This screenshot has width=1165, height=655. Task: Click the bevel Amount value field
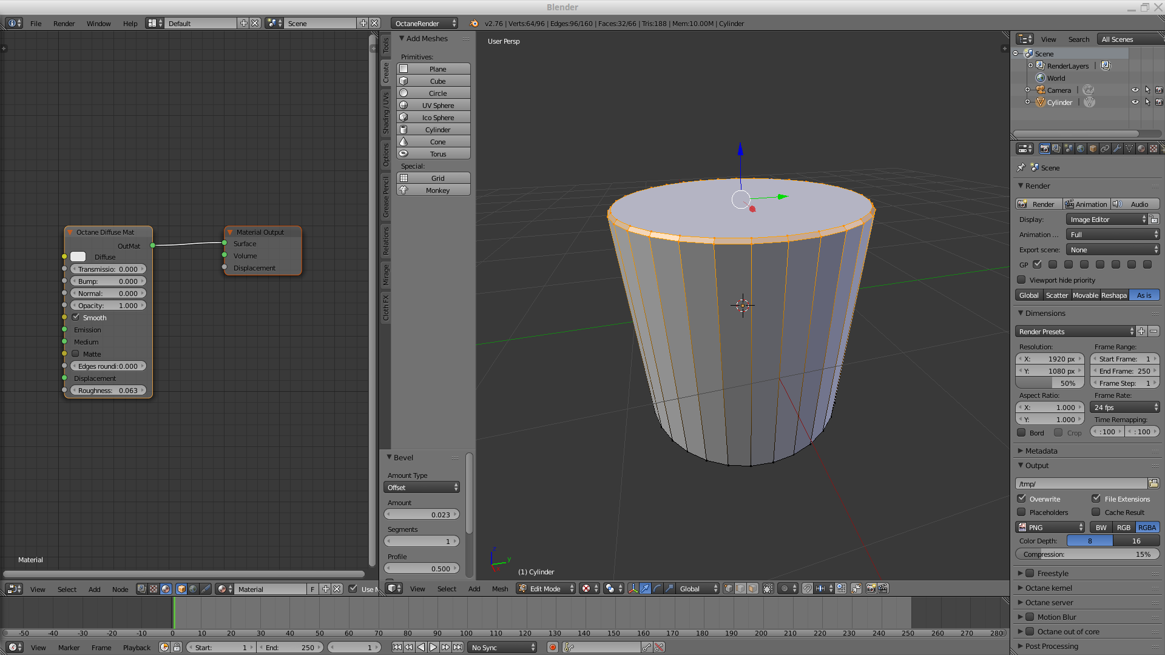click(x=422, y=514)
